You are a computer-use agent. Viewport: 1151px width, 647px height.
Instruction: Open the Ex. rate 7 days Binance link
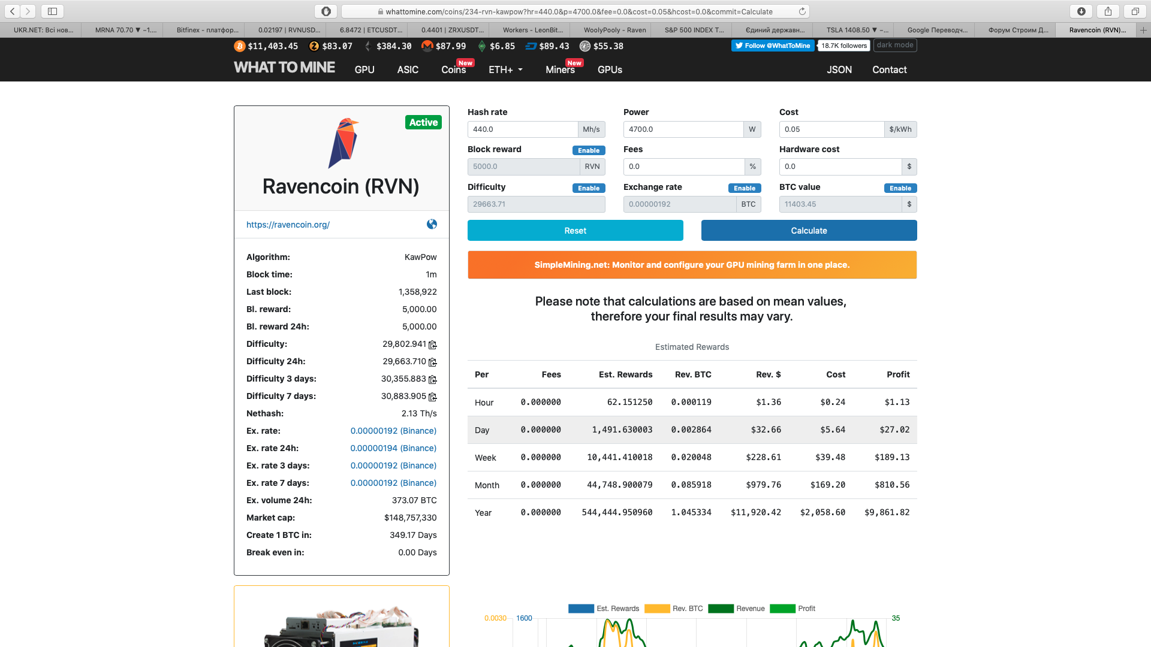pos(393,483)
